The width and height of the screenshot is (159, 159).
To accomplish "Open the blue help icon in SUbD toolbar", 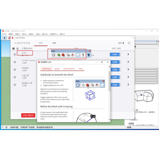I will pos(88,55).
